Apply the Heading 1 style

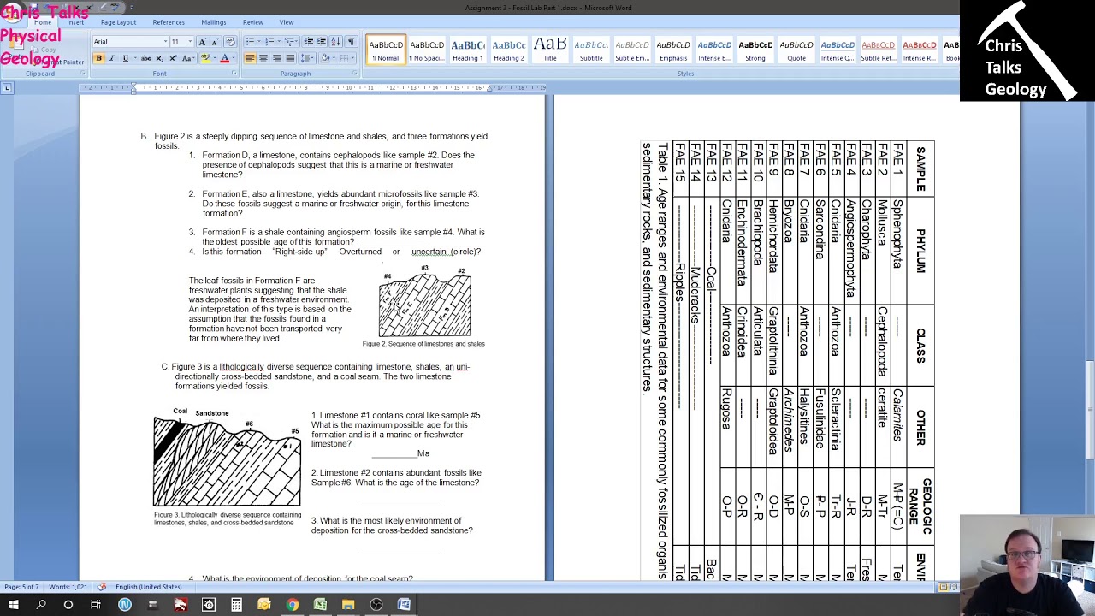(467, 50)
